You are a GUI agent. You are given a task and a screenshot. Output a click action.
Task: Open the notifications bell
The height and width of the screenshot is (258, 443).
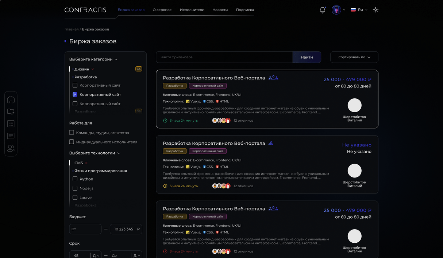322,10
